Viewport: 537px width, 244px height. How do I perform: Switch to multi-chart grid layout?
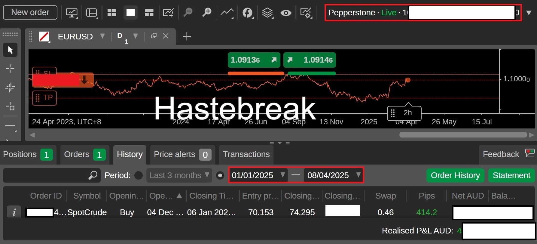pos(112,13)
